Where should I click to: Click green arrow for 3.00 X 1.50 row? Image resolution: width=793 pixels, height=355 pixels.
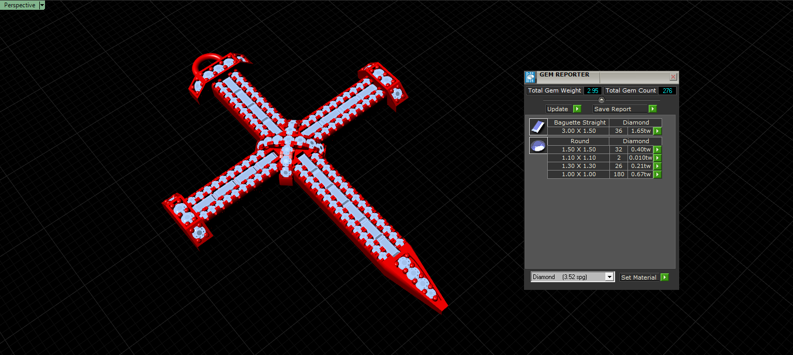(657, 131)
